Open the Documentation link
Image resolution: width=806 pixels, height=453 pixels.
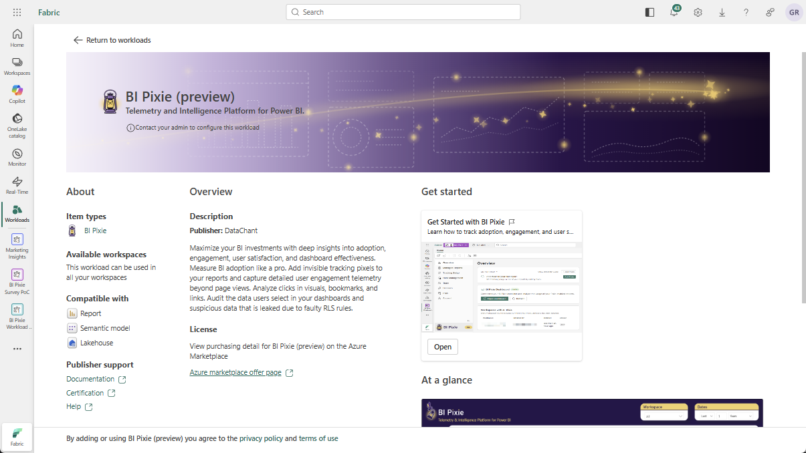click(x=96, y=379)
